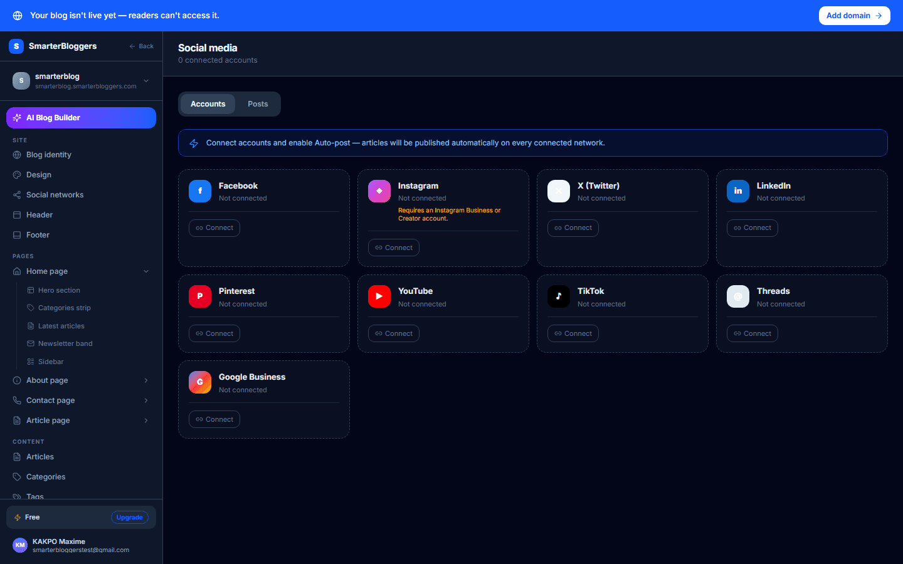
Task: Connect the Google Business account
Action: (214, 419)
